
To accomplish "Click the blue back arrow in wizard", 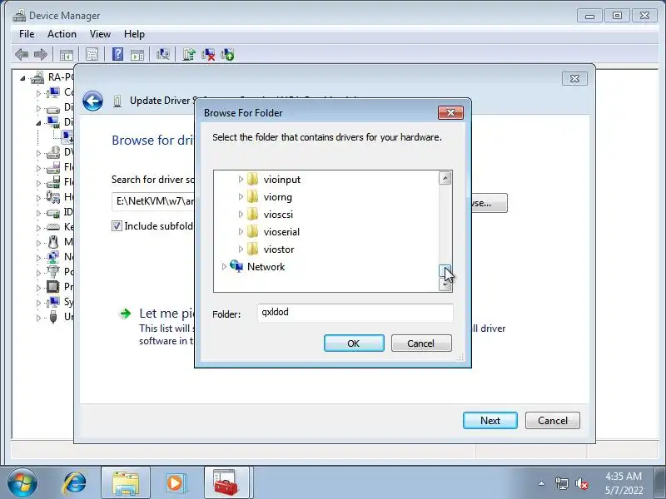I will [x=92, y=101].
